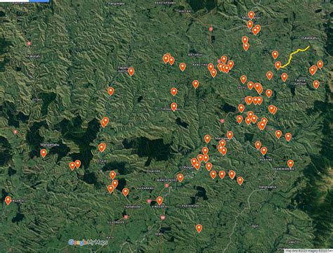
Task: Select the marker just below the Mangamahu label
Action: [x=44, y=153]
